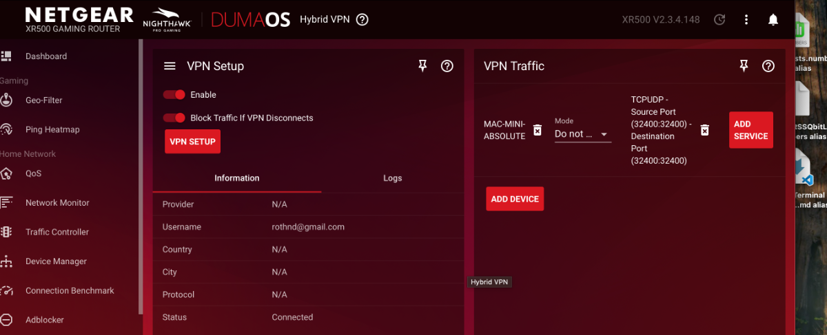Open Geo-Filter in the sidebar

(x=43, y=100)
